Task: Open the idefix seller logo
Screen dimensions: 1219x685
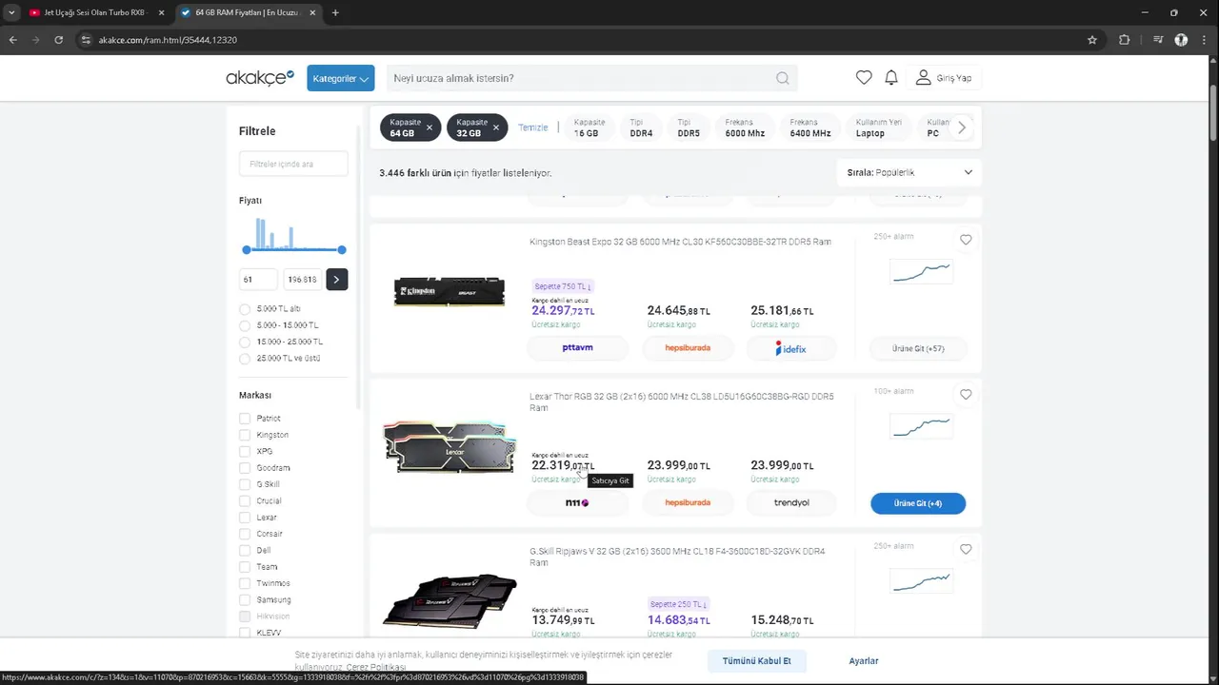Action: click(x=790, y=348)
